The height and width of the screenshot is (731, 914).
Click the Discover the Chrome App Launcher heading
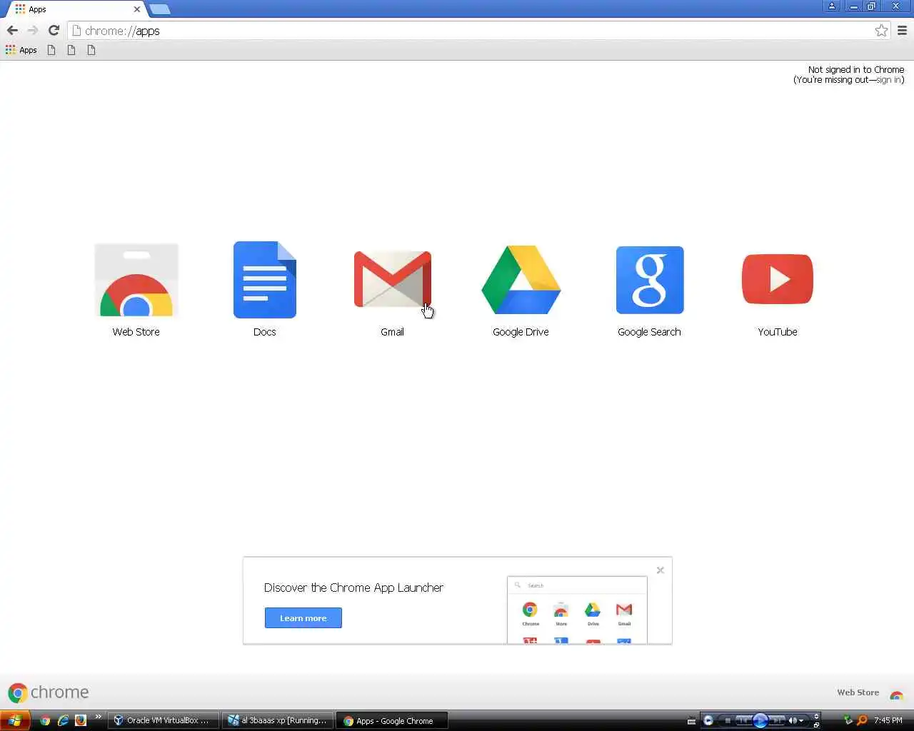(353, 588)
